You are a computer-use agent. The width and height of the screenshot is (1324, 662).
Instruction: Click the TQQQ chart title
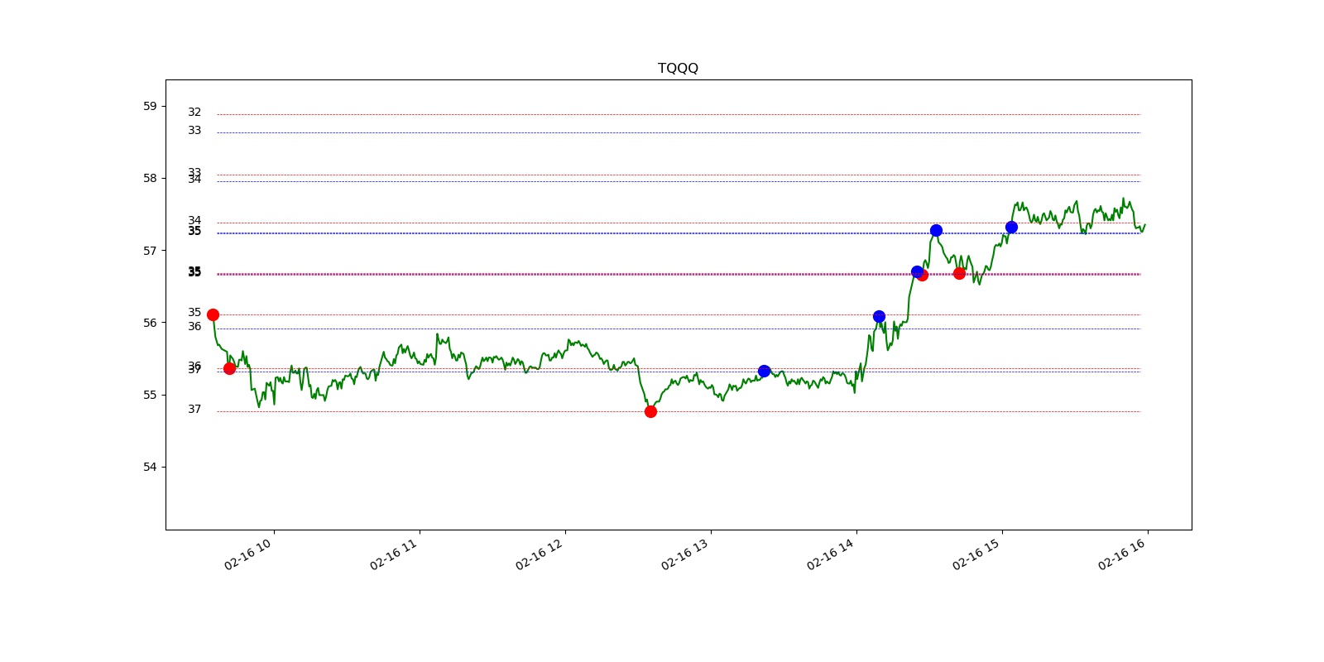tap(678, 68)
